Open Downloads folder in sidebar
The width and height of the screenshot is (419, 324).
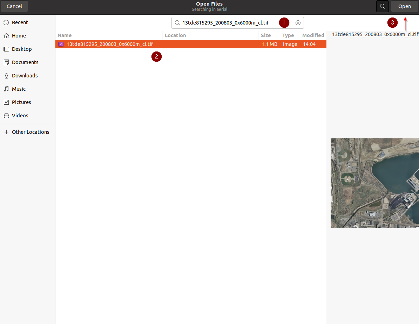[27, 76]
